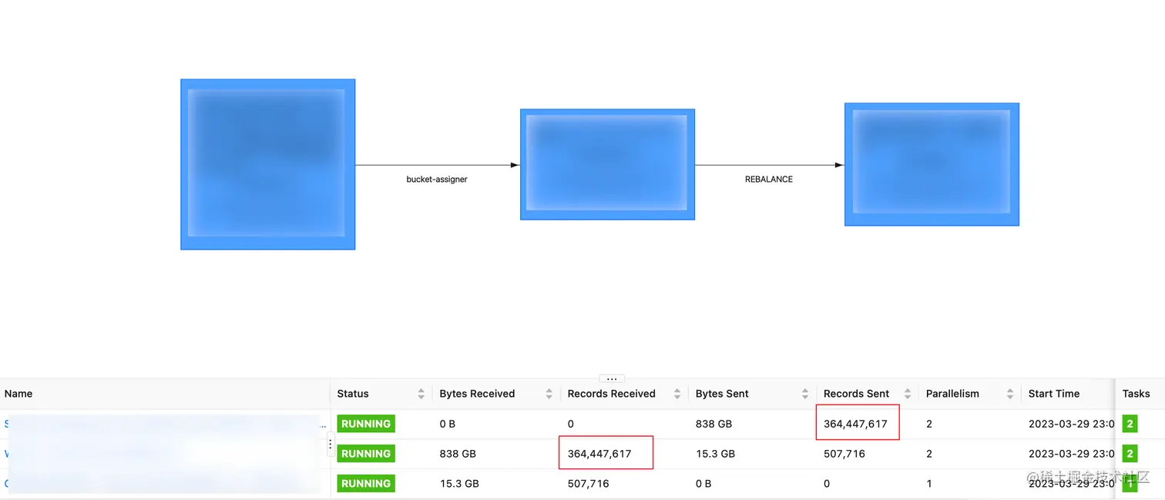The image size is (1165, 500).
Task: Click the Parallelism header label
Action: tap(952, 394)
